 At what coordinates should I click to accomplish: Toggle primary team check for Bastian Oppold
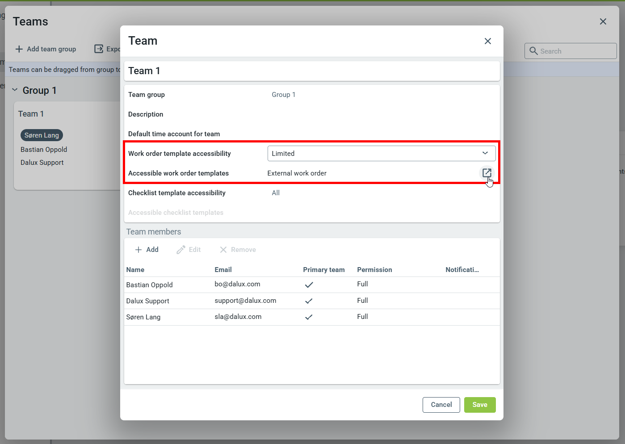coord(309,285)
